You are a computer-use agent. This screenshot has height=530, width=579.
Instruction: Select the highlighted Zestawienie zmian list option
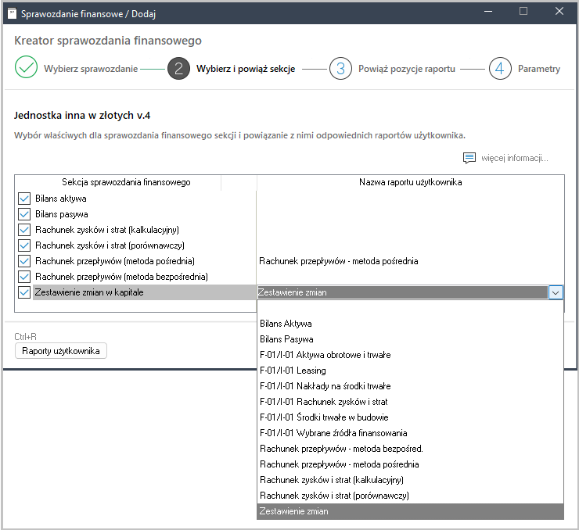(294, 511)
